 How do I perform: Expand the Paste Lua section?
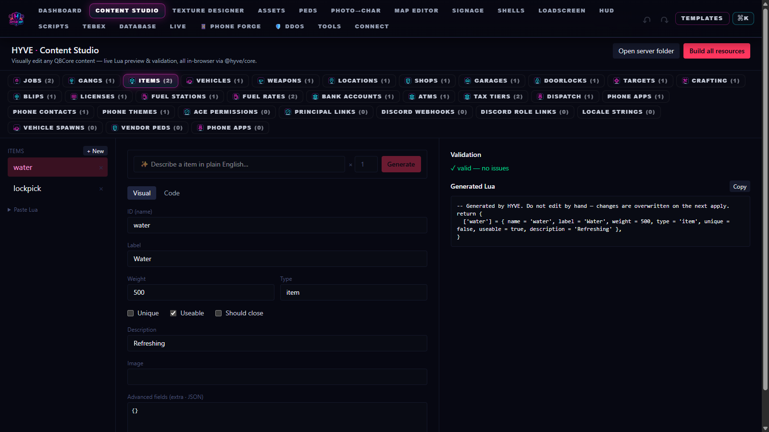[23, 210]
